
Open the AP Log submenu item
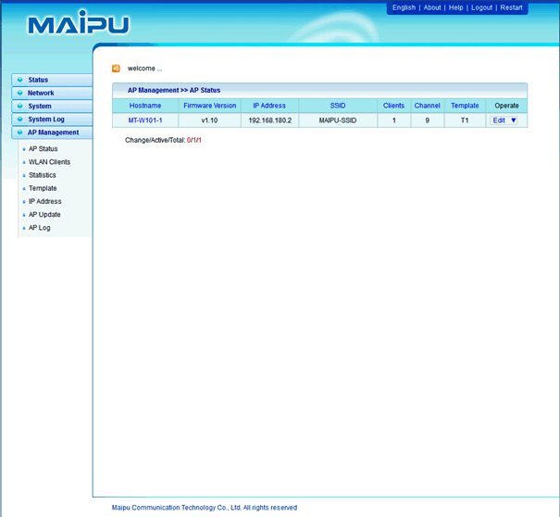pyautogui.click(x=39, y=228)
